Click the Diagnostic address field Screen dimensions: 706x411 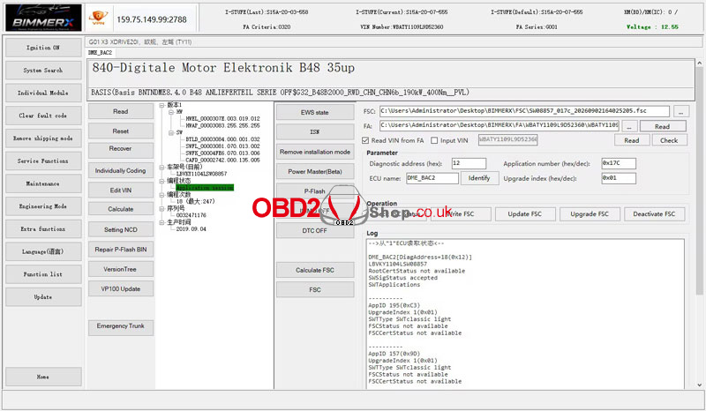point(469,163)
